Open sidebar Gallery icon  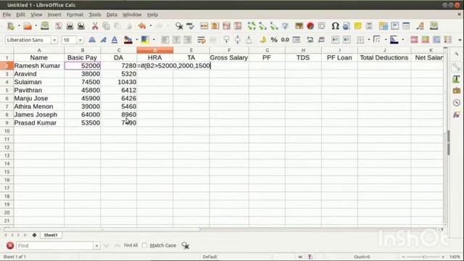(x=456, y=91)
